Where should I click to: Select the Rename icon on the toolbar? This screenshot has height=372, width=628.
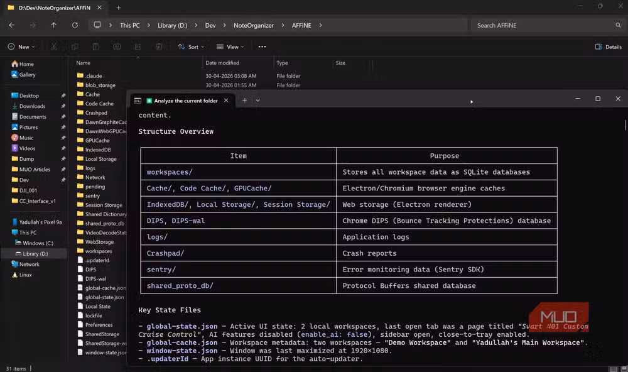click(x=117, y=46)
